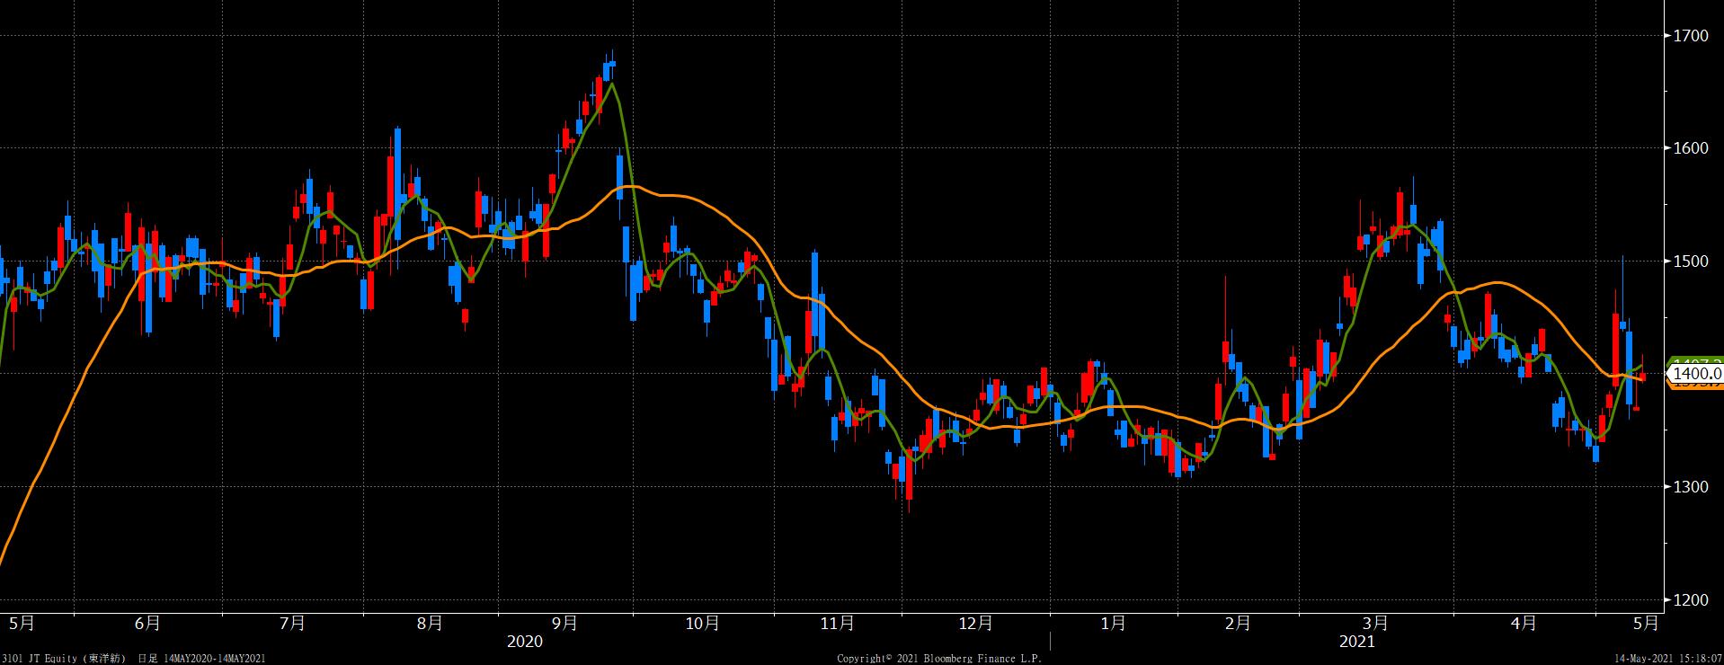Click the 1300 price axis label
Image resolution: width=1724 pixels, height=665 pixels.
pyautogui.click(x=1691, y=487)
